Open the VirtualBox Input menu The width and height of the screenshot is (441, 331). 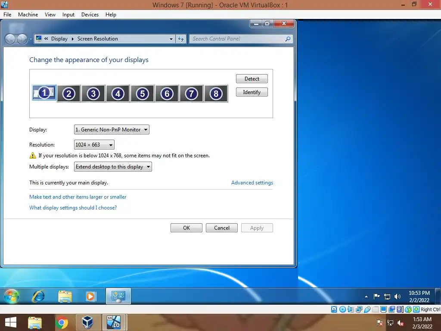pos(68,15)
